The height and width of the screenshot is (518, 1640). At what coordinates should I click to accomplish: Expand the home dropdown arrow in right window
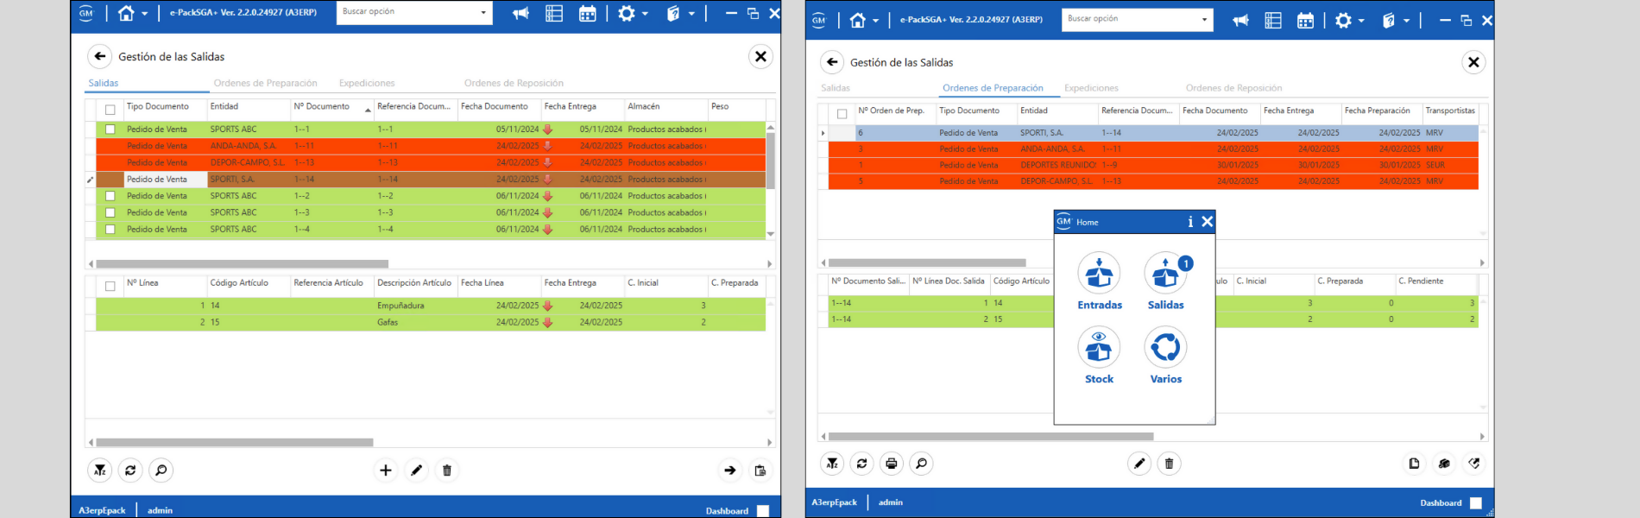(x=875, y=21)
